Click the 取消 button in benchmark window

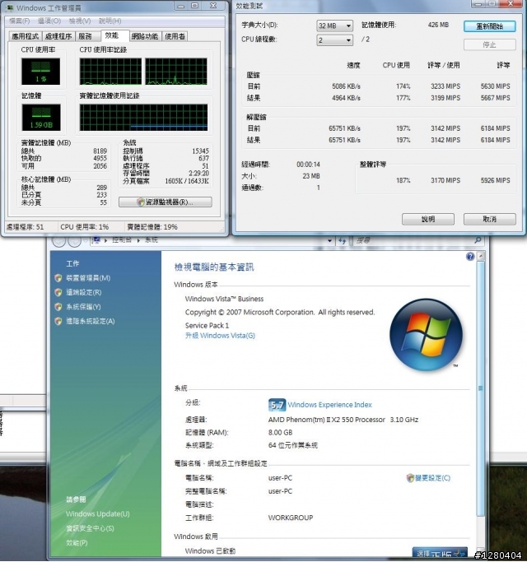(490, 219)
